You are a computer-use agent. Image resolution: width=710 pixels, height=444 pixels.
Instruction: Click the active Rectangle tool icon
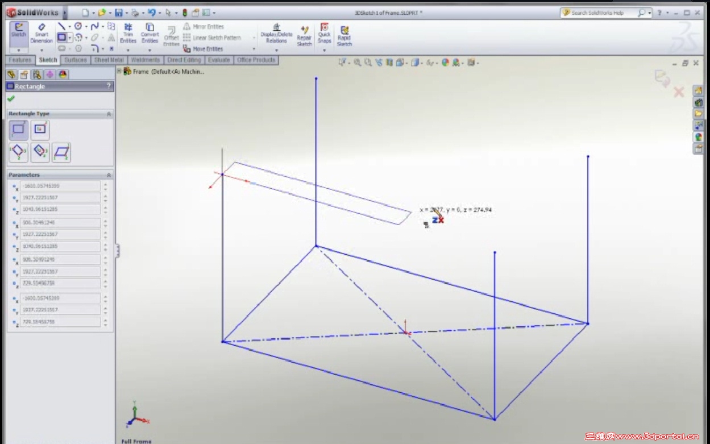(x=61, y=38)
